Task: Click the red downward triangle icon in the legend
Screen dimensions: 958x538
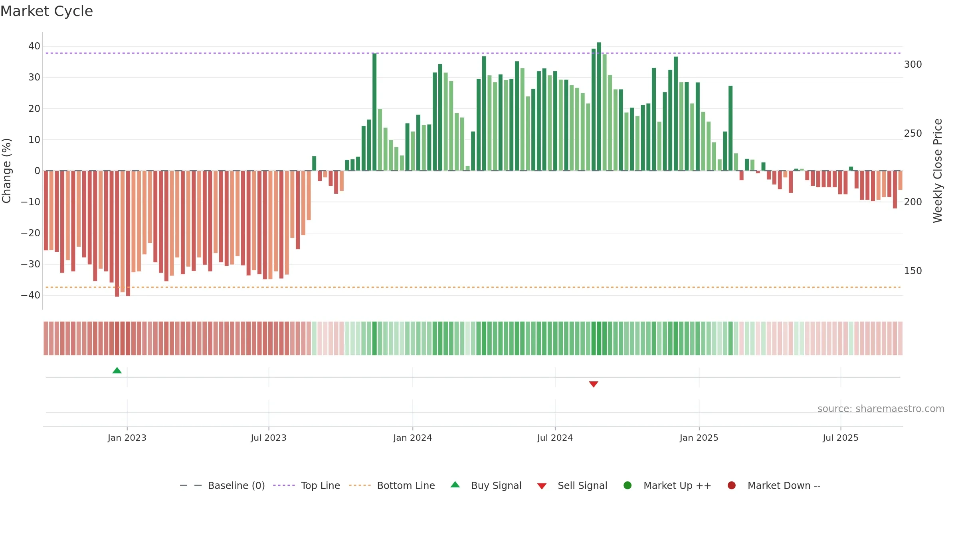Action: [542, 486]
